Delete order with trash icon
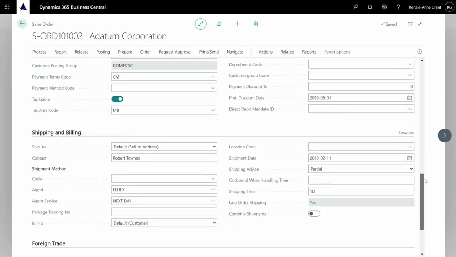The width and height of the screenshot is (456, 257). click(x=256, y=24)
